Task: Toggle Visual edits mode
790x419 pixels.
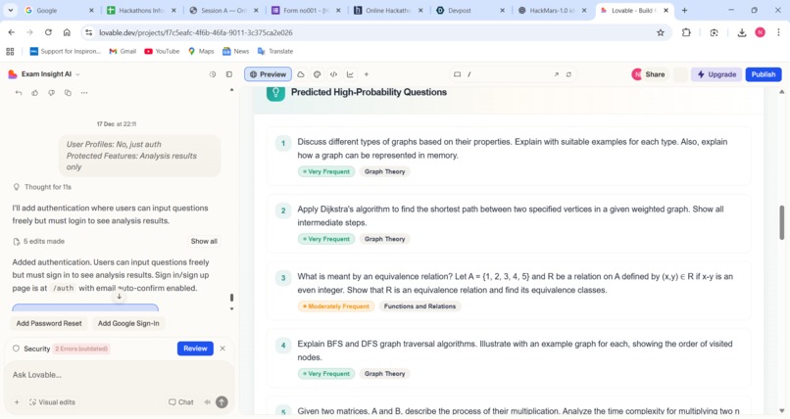Action: (x=52, y=402)
